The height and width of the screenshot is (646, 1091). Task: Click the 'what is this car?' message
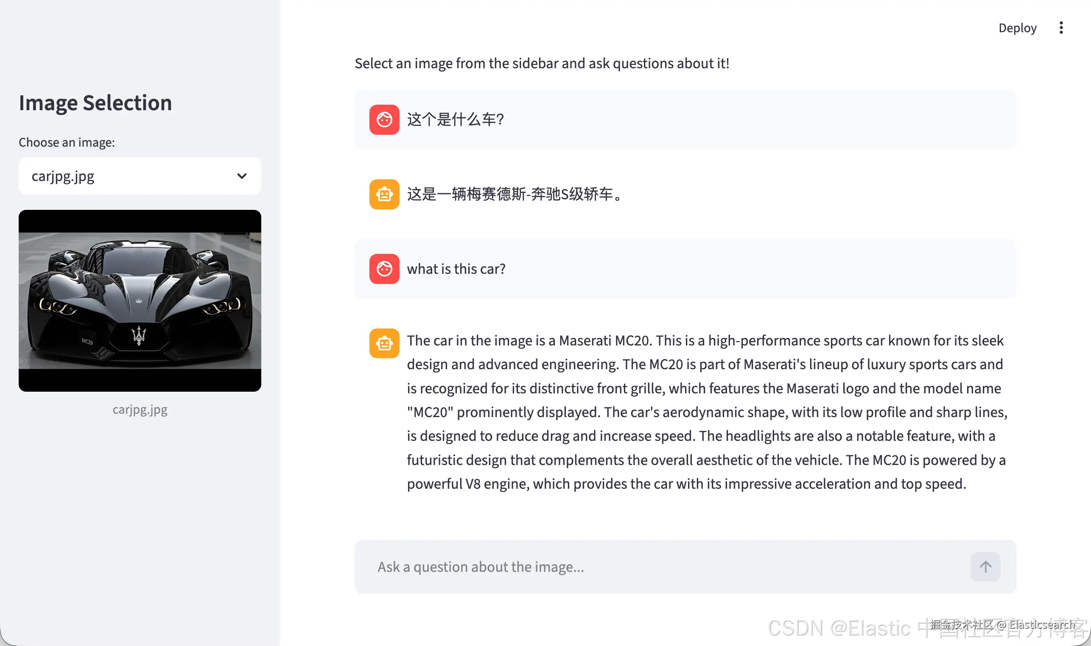456,269
